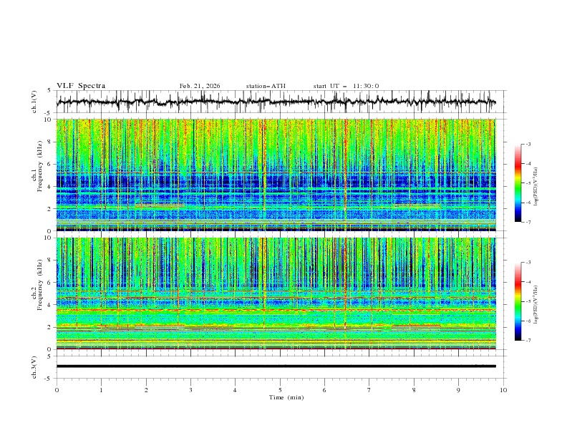
Task: Click the ch.1 PSD color bar
Action: (518, 183)
